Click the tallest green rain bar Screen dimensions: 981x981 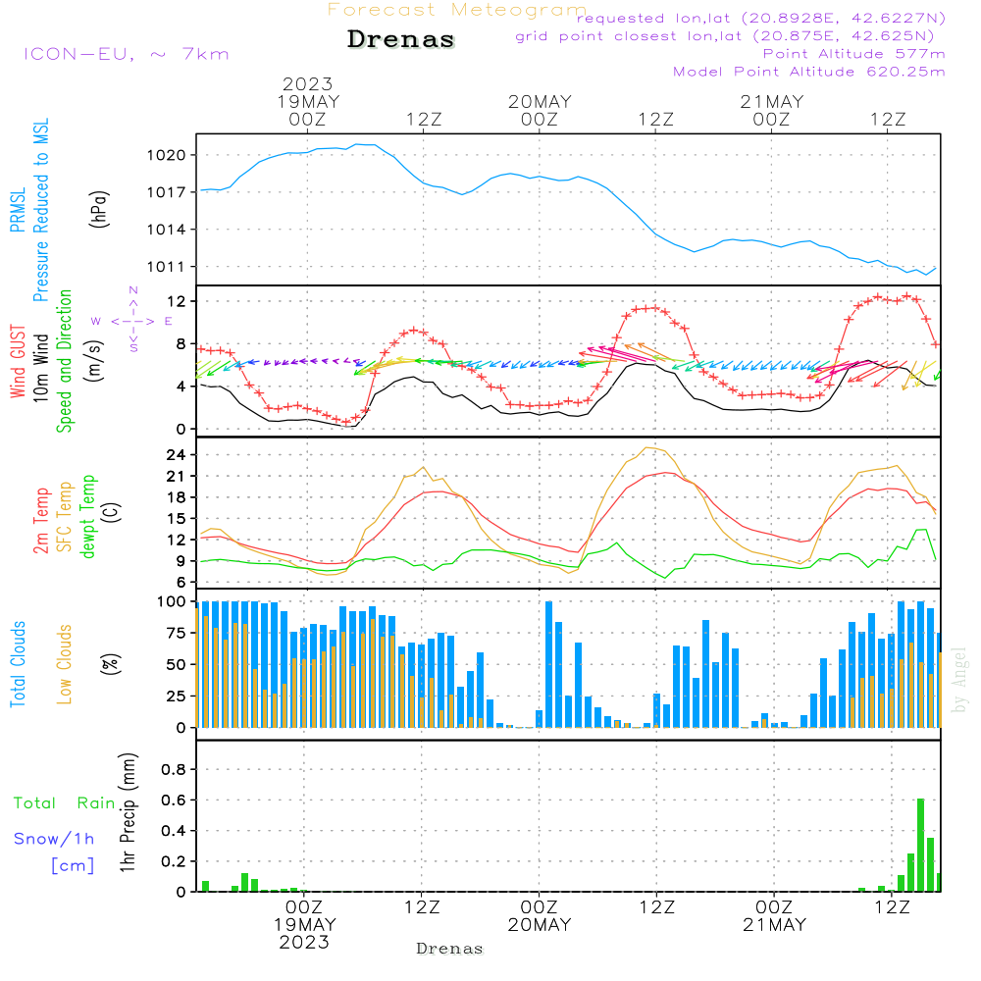920,846
